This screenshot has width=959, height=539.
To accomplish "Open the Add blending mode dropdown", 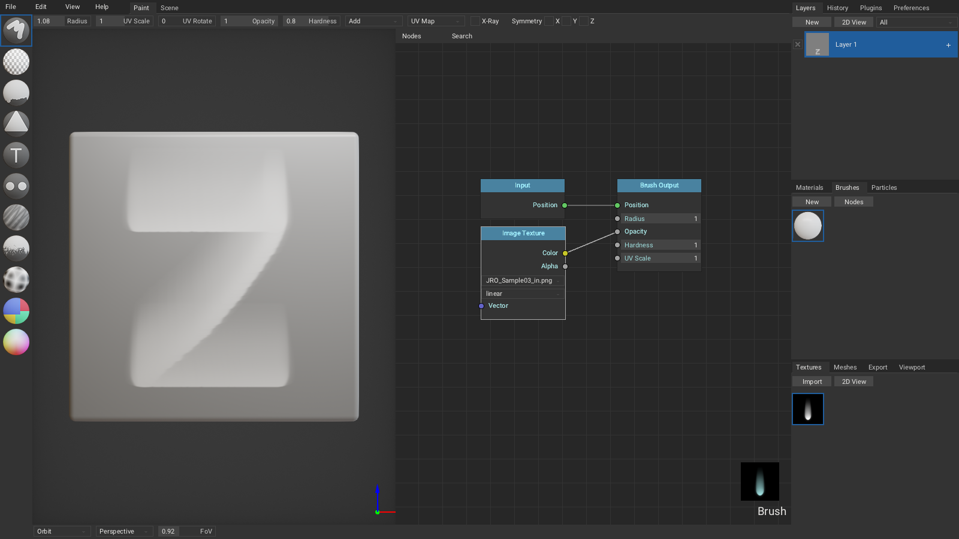I will [x=374, y=21].
